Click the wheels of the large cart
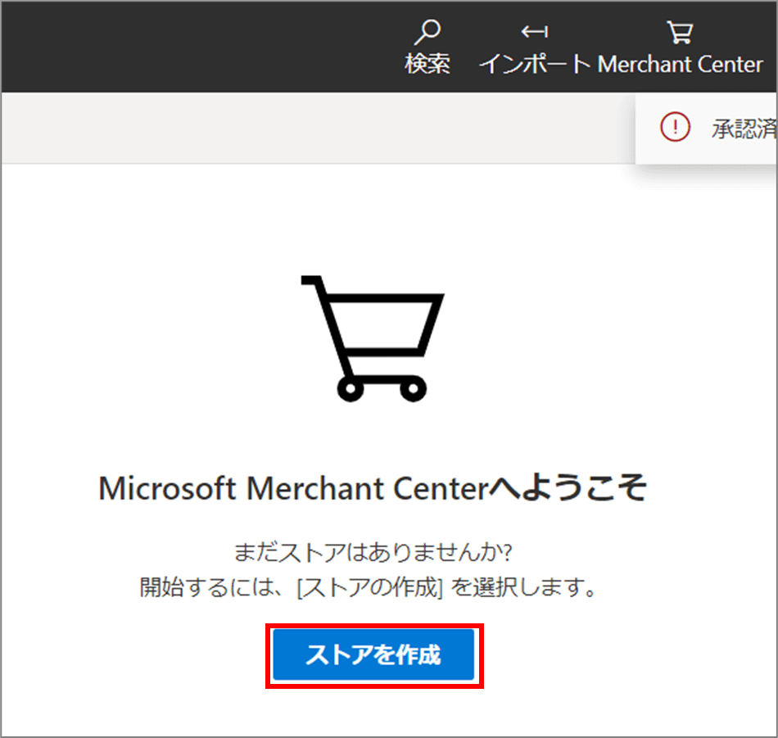Image resolution: width=778 pixels, height=738 pixels. tap(382, 387)
